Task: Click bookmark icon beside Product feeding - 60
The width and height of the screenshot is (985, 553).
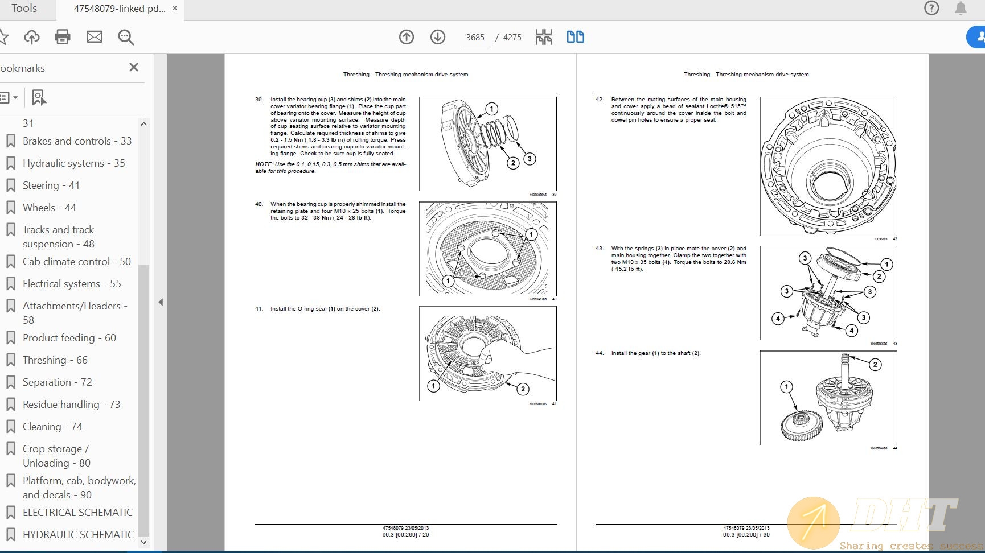Action: (10, 338)
